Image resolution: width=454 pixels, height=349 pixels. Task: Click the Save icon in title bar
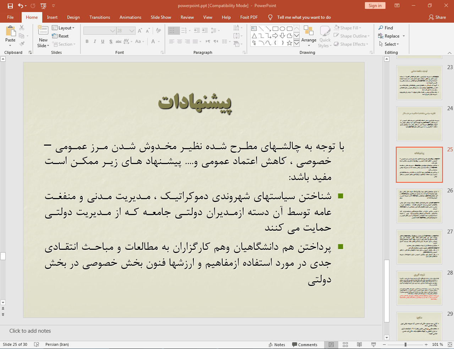(x=10, y=6)
